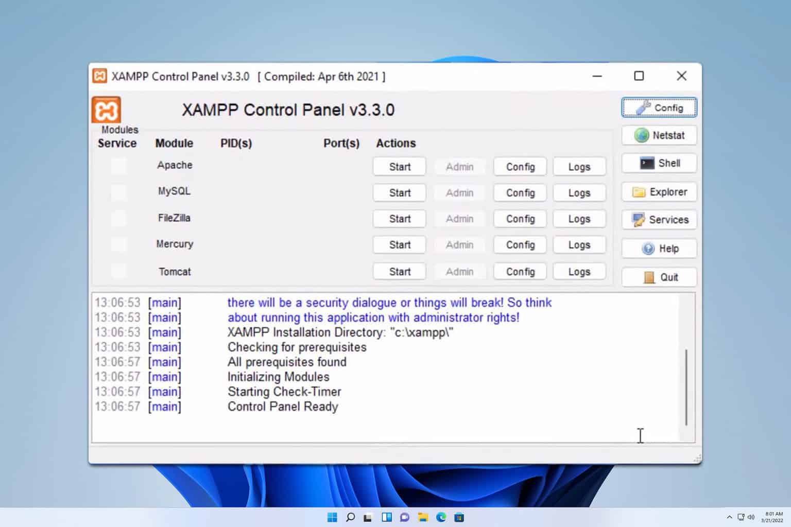Image resolution: width=791 pixels, height=527 pixels.
Task: Toggle the Mercury service checkbox
Action: [x=118, y=244]
